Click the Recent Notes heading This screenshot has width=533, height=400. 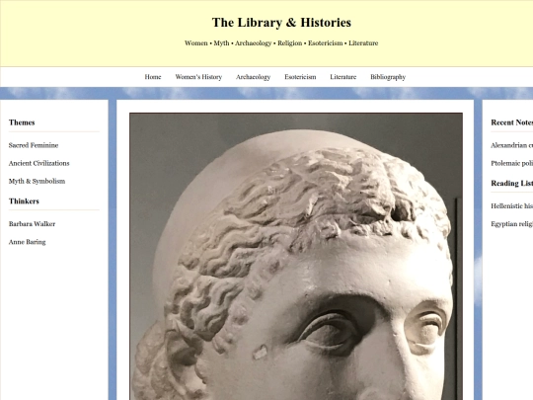[511, 122]
